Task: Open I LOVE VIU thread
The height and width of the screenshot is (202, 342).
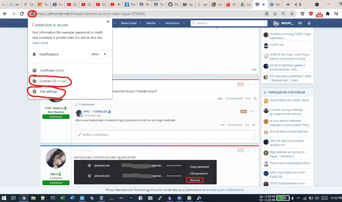Action: pyautogui.click(x=277, y=45)
